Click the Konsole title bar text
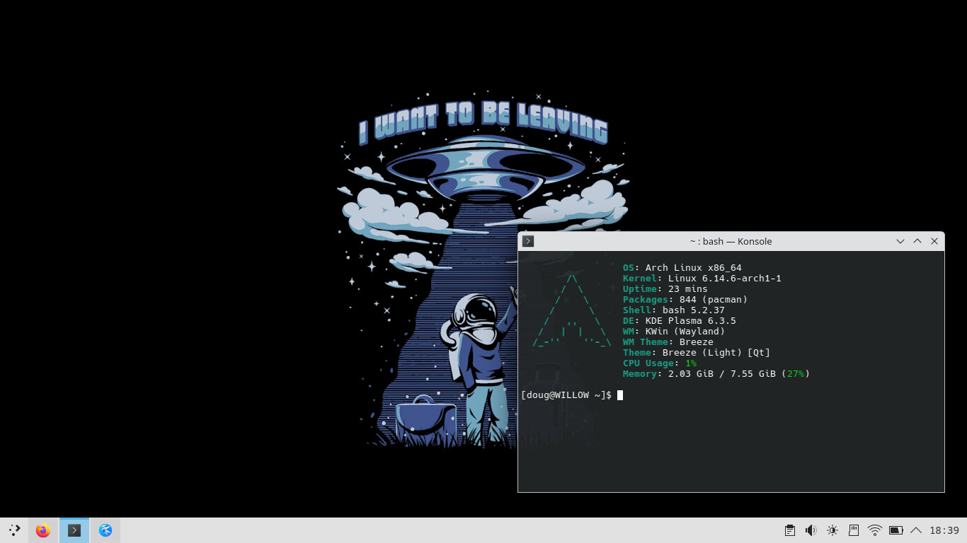967x543 pixels. (731, 241)
